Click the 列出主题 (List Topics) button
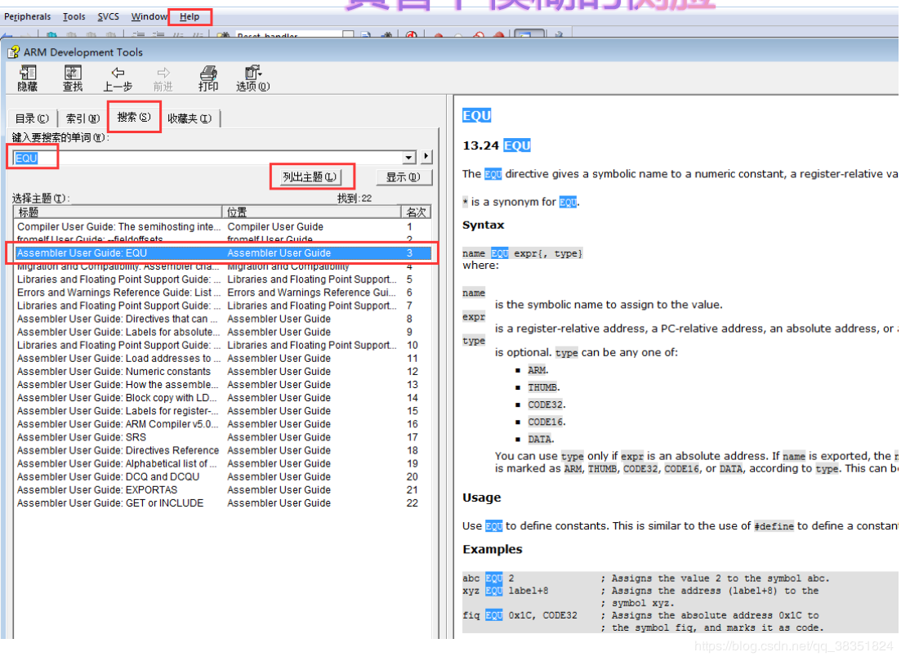The image size is (901, 661). click(310, 177)
